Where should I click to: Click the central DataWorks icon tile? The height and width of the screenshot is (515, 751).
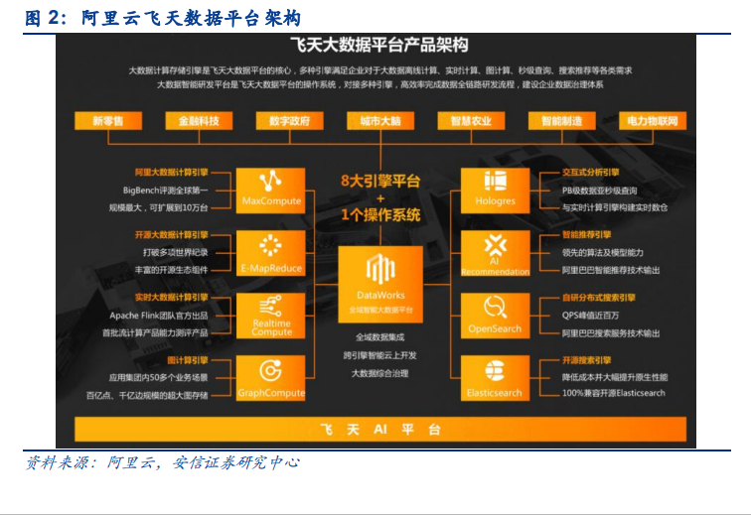click(380, 285)
